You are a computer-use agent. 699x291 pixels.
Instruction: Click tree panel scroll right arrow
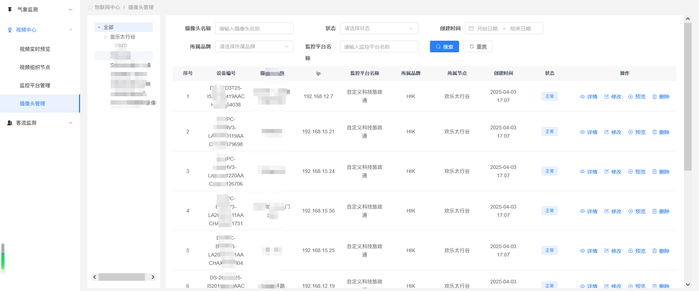[153, 277]
